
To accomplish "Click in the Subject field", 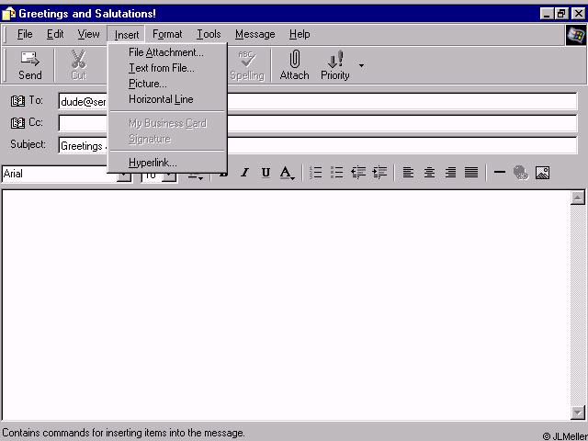I will coord(318,145).
